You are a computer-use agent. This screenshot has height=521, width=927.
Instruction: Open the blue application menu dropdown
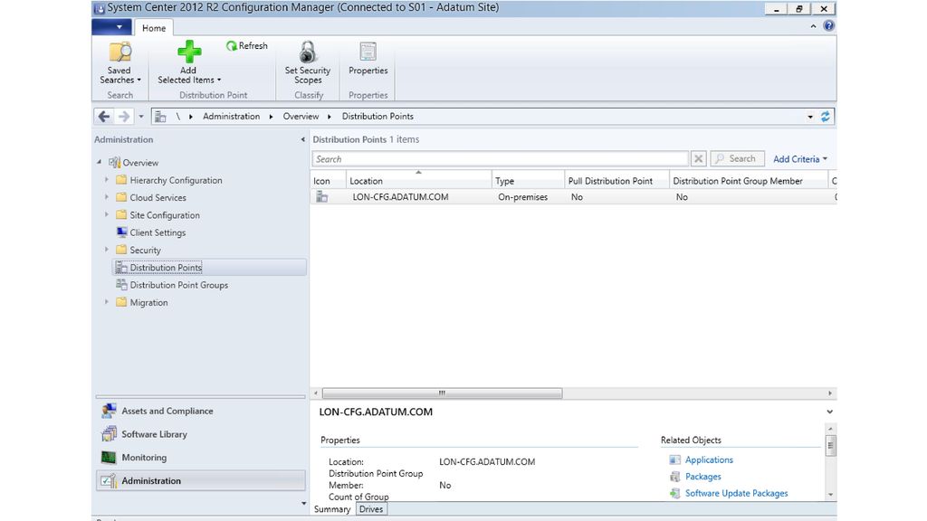pos(111,26)
